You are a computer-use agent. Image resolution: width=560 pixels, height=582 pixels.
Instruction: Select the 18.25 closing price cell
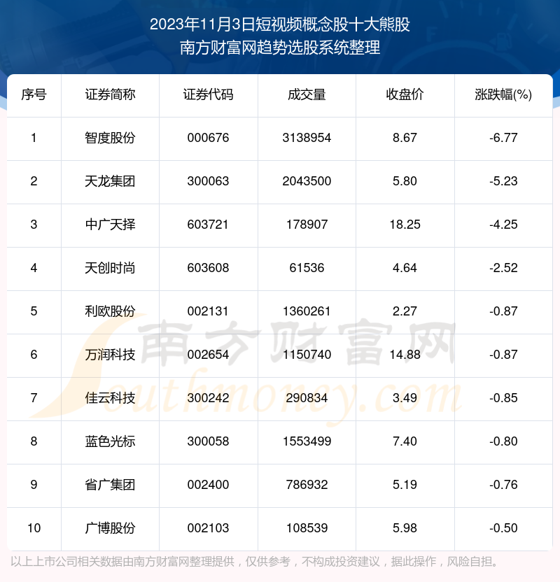pos(405,225)
